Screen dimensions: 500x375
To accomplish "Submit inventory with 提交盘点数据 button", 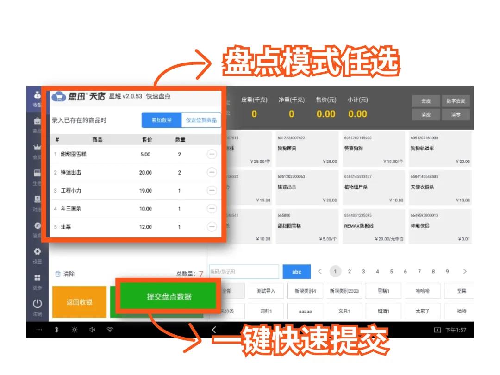I will [x=169, y=297].
